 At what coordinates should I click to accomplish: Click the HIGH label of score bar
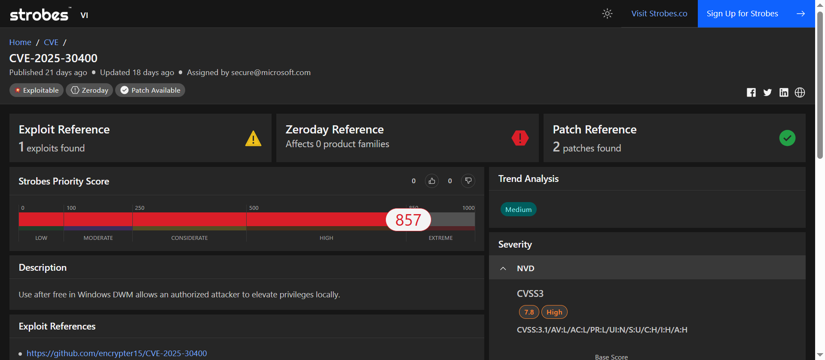327,238
